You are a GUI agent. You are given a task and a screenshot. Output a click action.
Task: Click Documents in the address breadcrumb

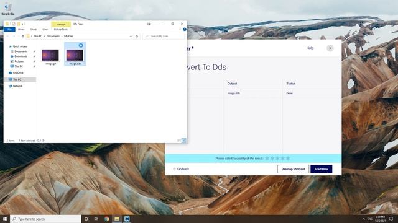point(53,36)
